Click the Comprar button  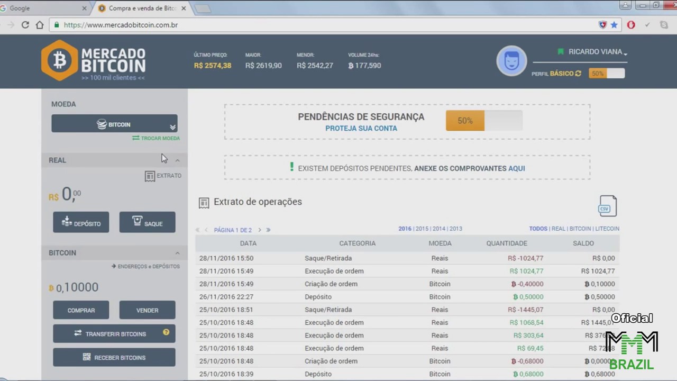81,310
